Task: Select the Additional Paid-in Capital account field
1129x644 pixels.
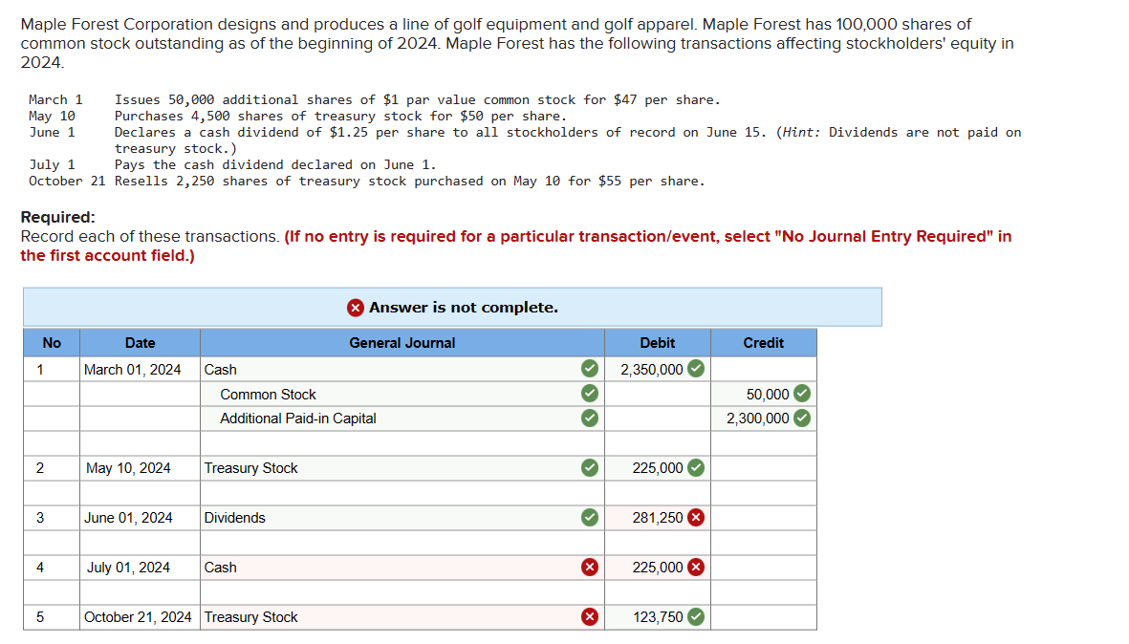Action: point(402,419)
